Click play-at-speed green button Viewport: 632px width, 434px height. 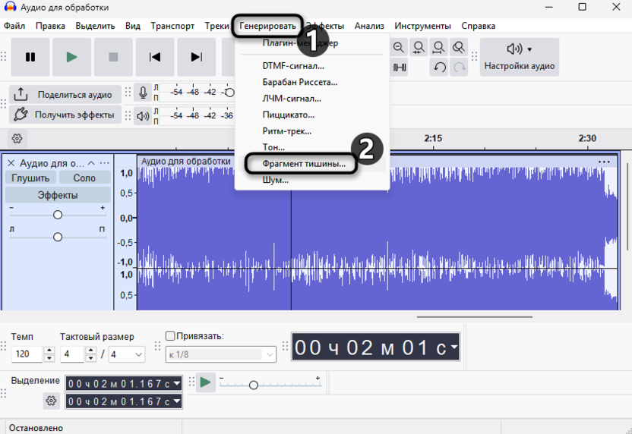(x=206, y=382)
